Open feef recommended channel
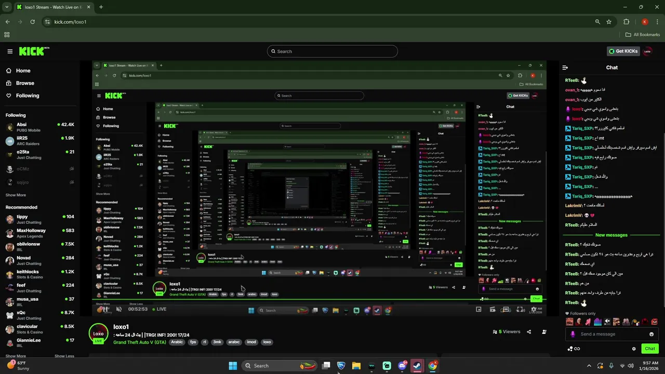 tap(39, 288)
